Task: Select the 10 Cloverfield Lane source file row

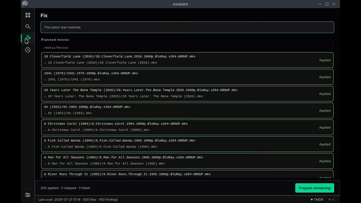Action: [187, 60]
